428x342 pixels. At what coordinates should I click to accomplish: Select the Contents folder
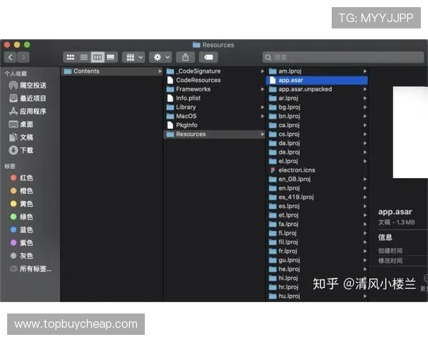coord(112,71)
